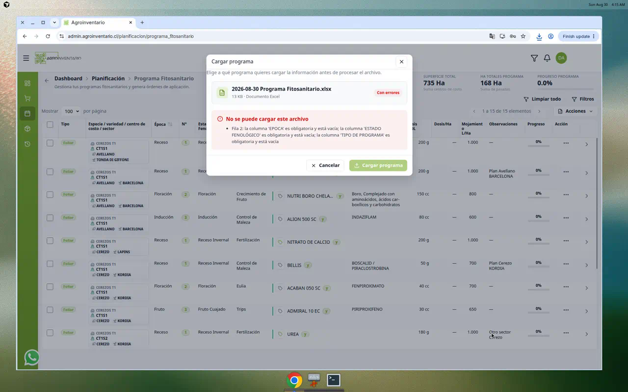Switch to the Agroinventario browser tab
Viewport: 628px width, 392px height.
tap(98, 23)
